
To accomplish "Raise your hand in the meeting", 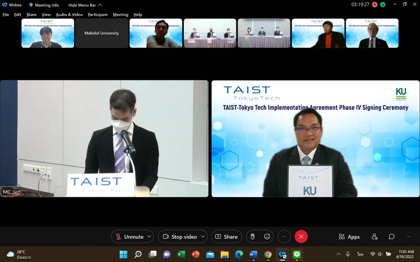I will pos(252,236).
